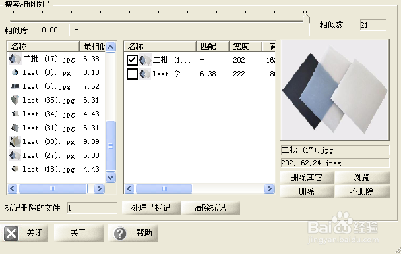
Task: Click right arrow of match list horizontal scrollbar
Action: pyautogui.click(x=269, y=189)
